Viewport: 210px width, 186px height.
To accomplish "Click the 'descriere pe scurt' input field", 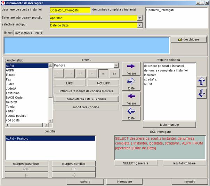I will pyautogui.click(x=70, y=10).
